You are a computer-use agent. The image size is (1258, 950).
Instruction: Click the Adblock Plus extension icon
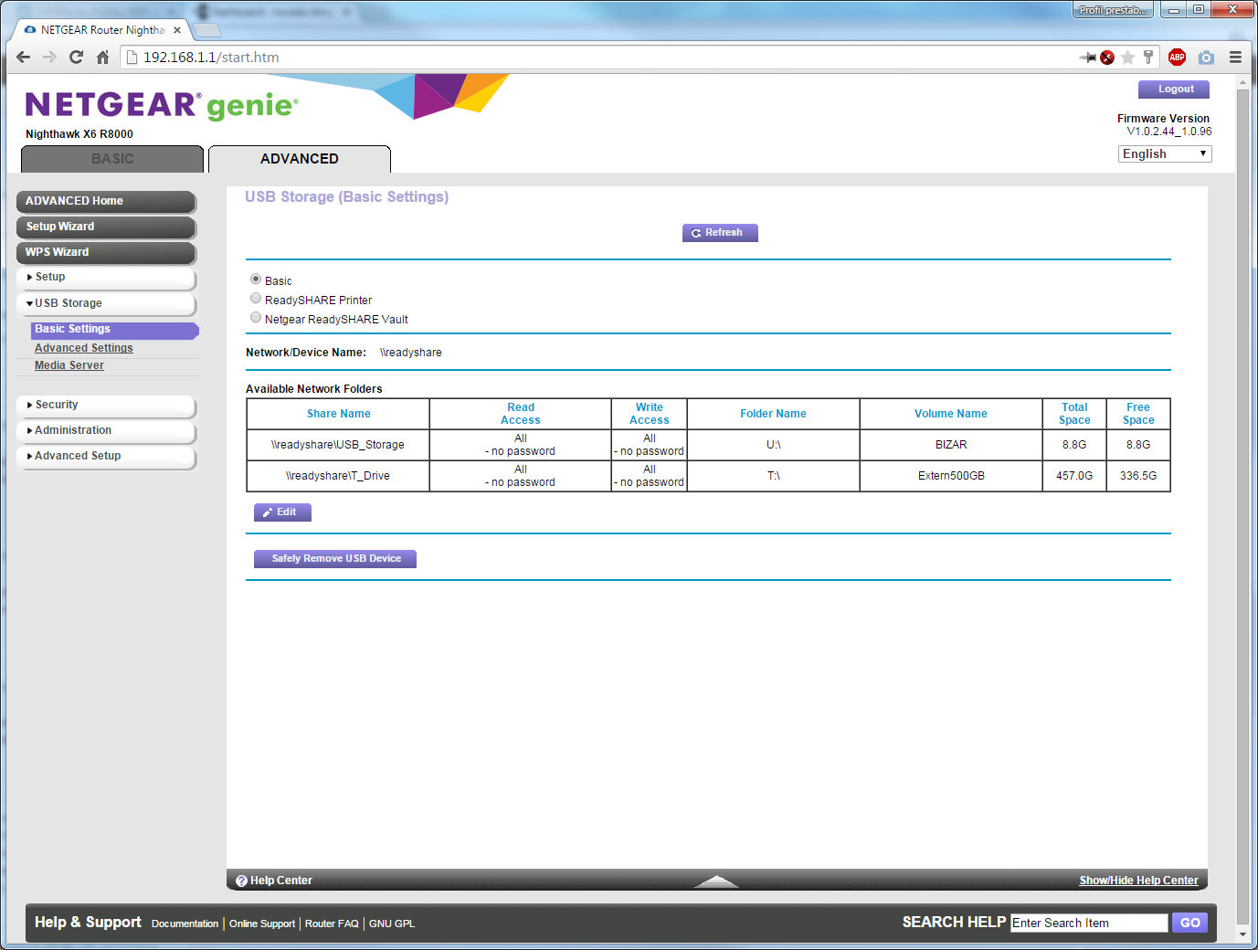click(x=1177, y=57)
